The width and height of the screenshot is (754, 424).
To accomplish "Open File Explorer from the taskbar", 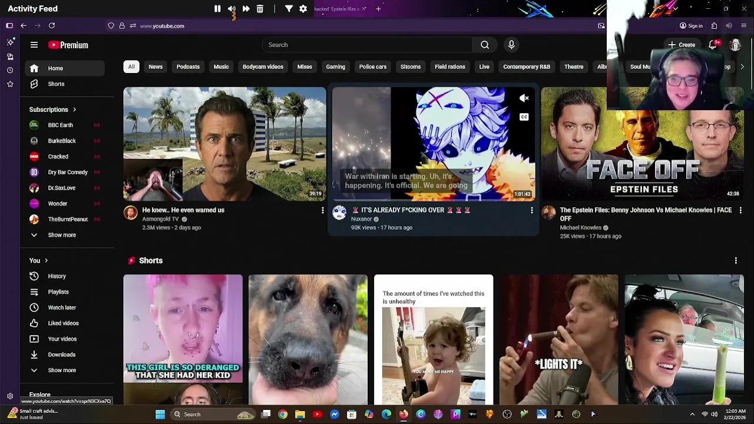I will pos(300,415).
